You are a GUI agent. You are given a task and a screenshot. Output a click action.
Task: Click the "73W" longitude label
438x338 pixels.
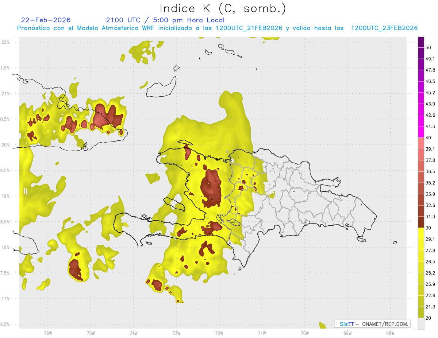tap(176, 333)
